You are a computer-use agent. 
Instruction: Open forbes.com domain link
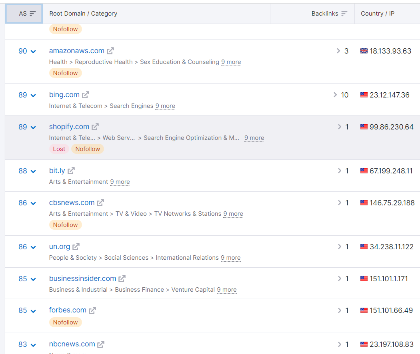click(x=68, y=310)
